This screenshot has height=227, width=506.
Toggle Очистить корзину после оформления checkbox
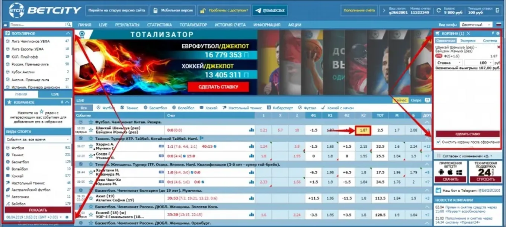[439, 142]
